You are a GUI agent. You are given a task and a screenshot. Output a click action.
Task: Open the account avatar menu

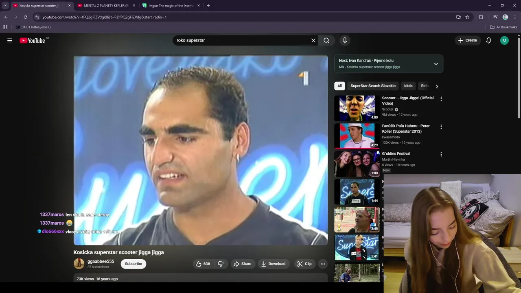(504, 40)
